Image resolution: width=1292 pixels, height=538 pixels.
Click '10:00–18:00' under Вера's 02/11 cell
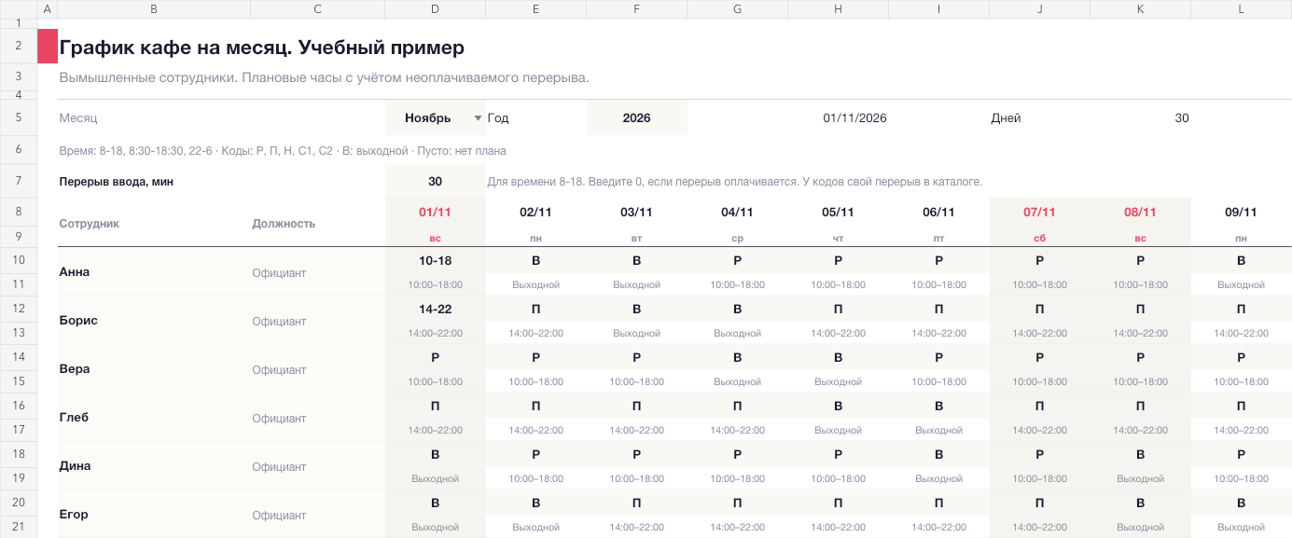(x=535, y=381)
